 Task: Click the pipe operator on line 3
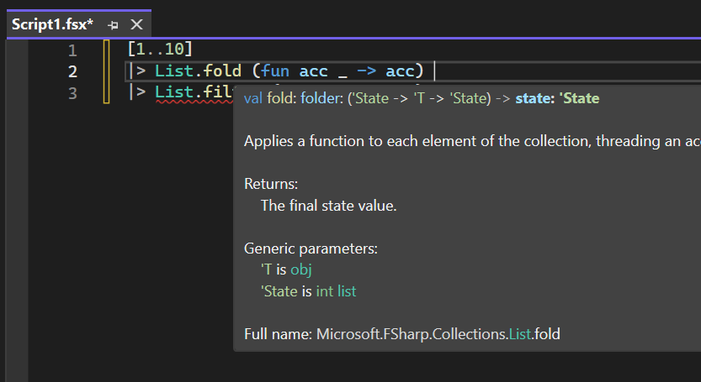pos(137,92)
